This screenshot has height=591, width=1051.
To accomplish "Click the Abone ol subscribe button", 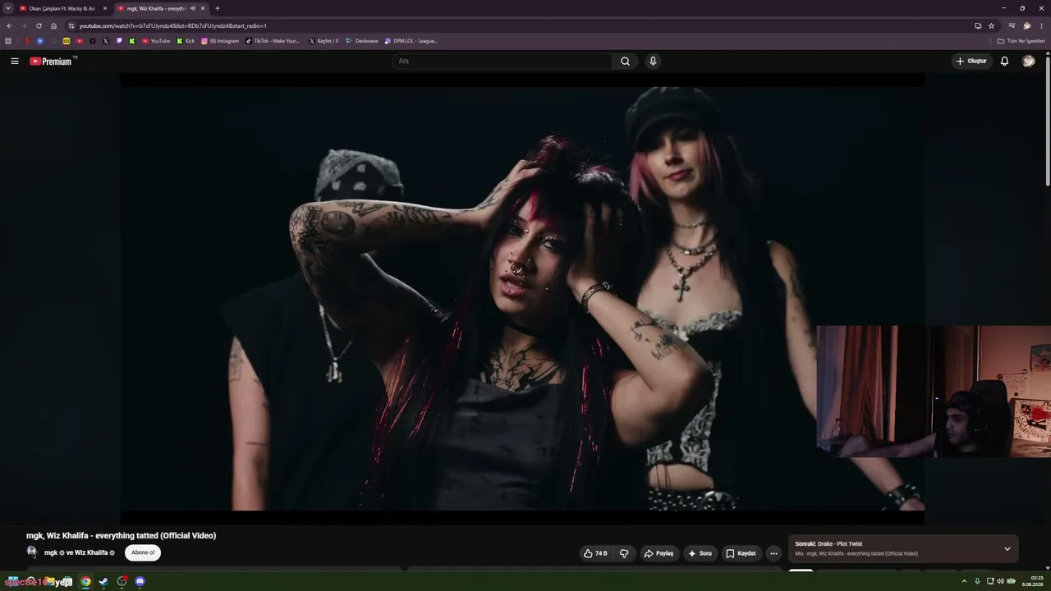I will pyautogui.click(x=143, y=552).
